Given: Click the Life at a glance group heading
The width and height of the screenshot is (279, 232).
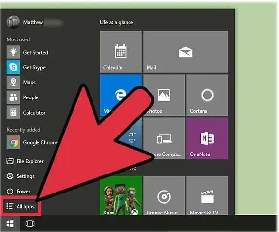Looking at the screenshot, I should tap(116, 22).
